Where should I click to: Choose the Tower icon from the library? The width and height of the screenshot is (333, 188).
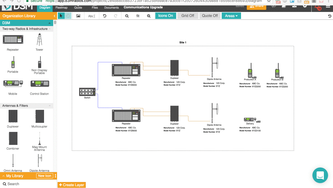coord(39,39)
